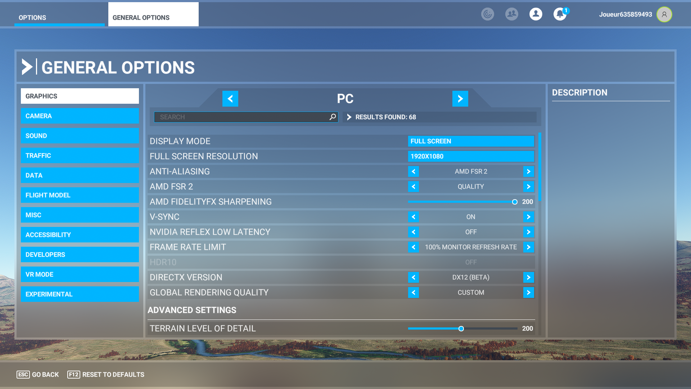This screenshot has width=691, height=389.
Task: Toggle NVIDIA Reflex Low Latency with its right arrow
Action: [x=528, y=232]
